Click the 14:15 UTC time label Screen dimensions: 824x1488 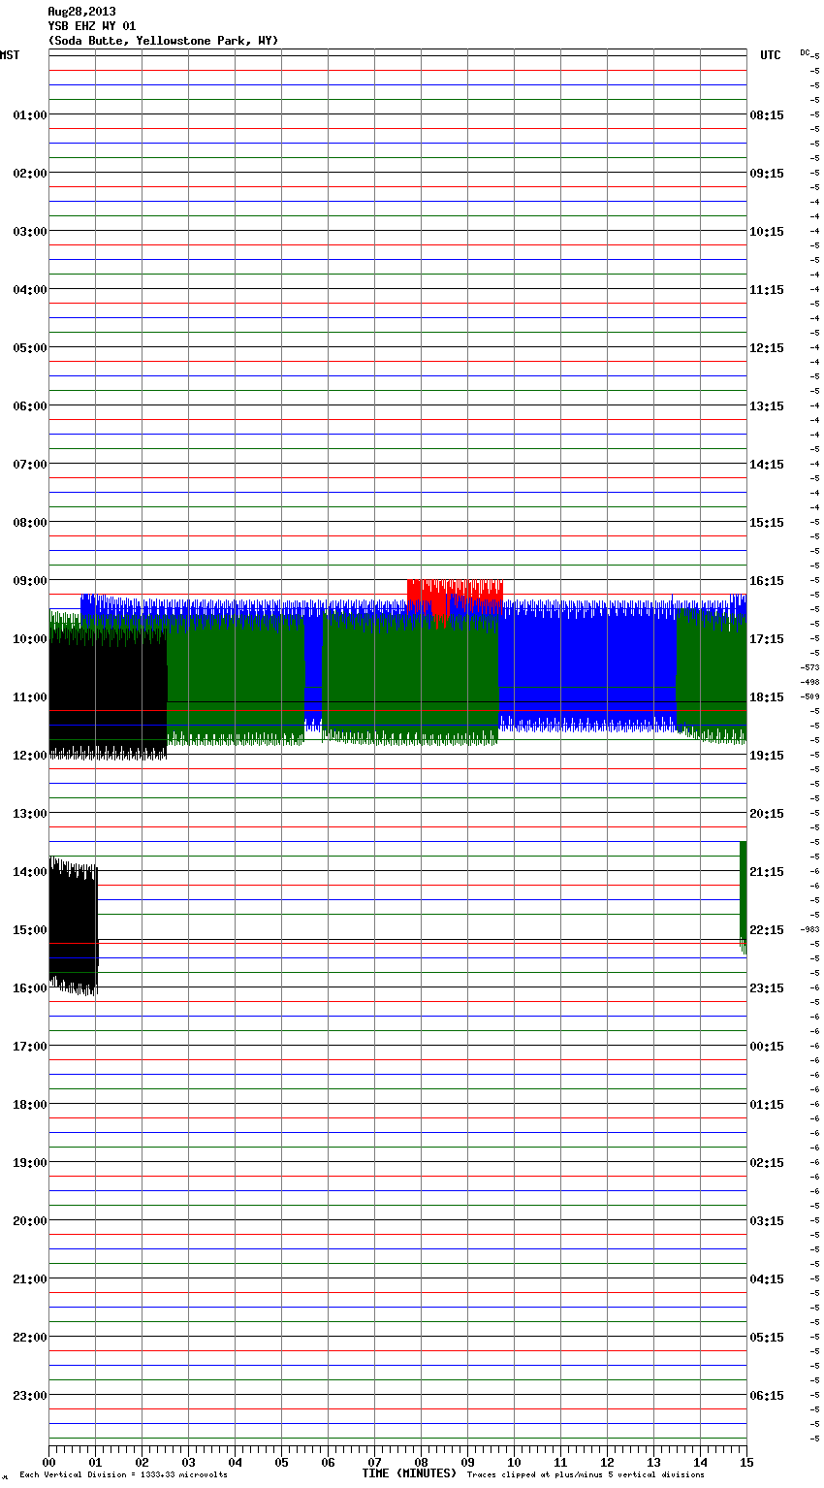pyautogui.click(x=767, y=465)
